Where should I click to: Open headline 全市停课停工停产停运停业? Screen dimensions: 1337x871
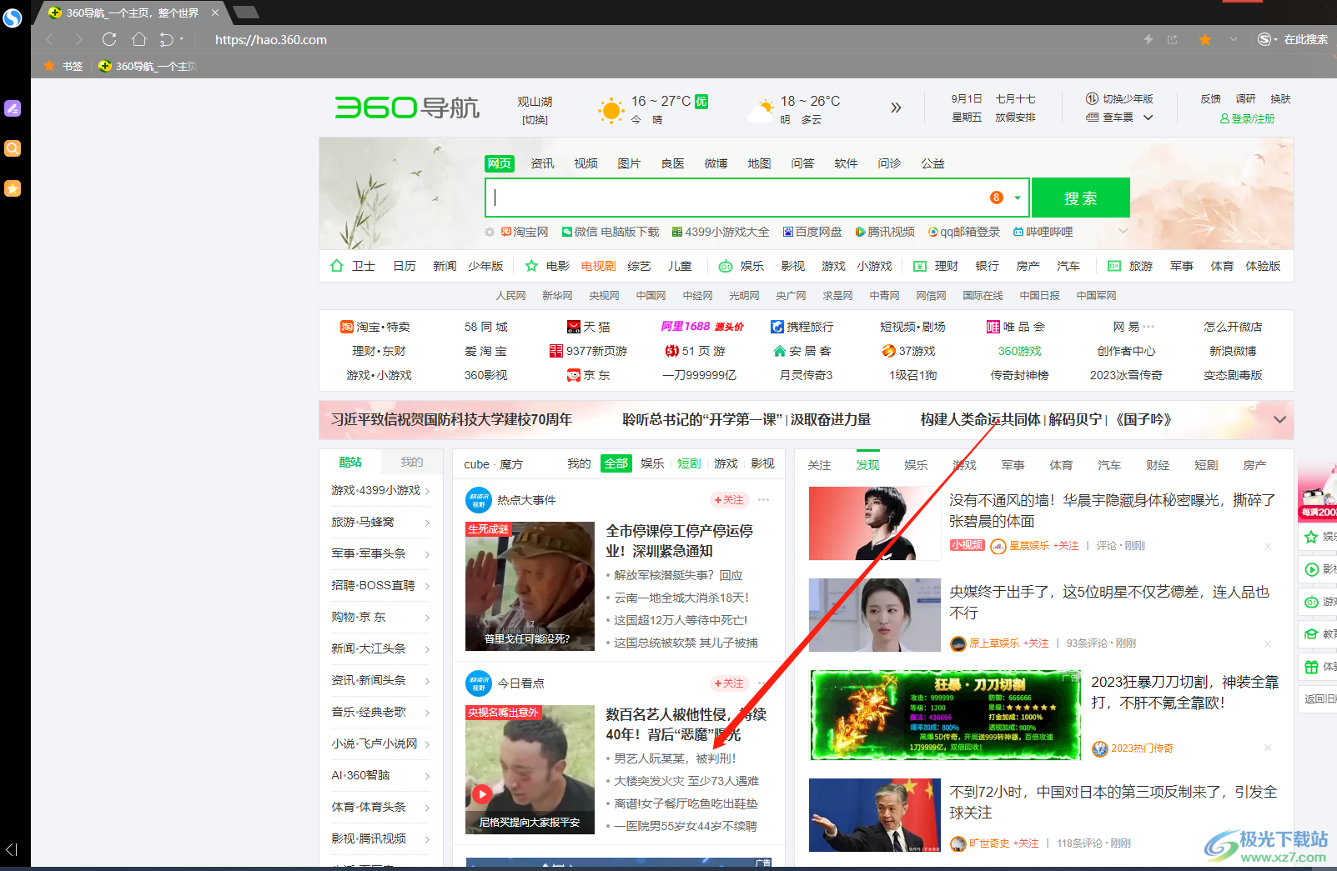pos(679,541)
